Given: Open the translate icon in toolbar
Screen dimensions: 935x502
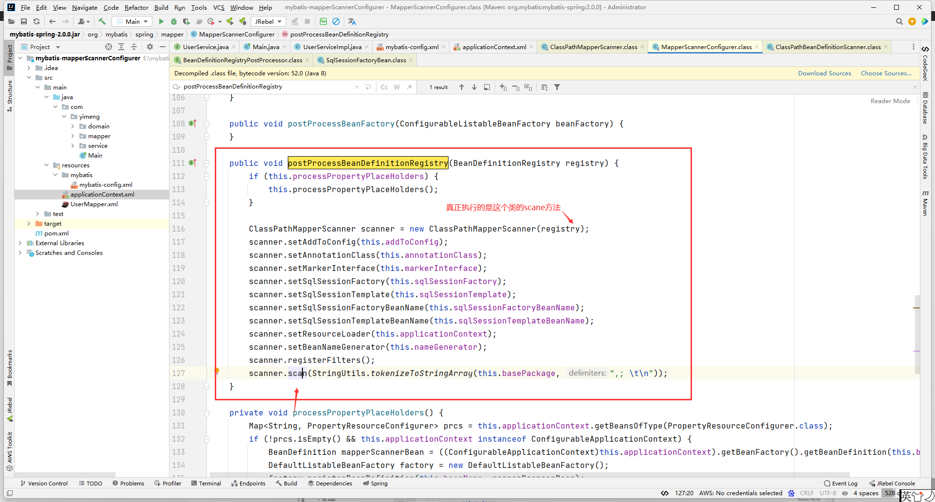Looking at the screenshot, I should [x=352, y=21].
